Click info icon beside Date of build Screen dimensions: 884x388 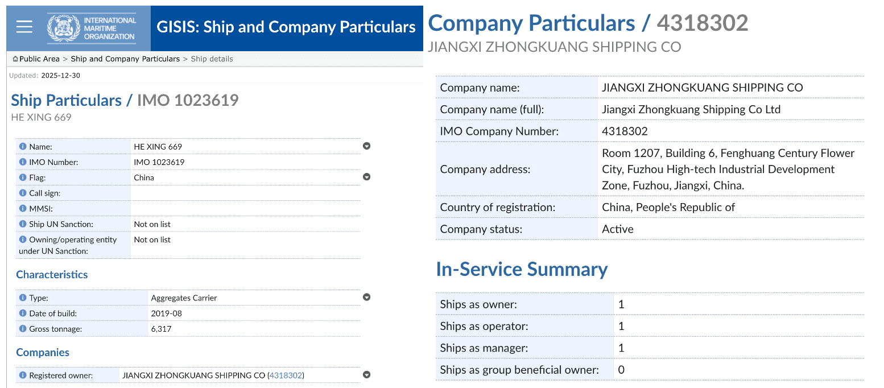tap(23, 313)
